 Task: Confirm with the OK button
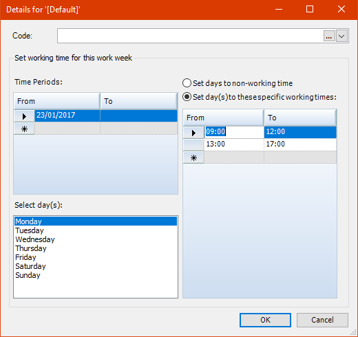coord(265,320)
